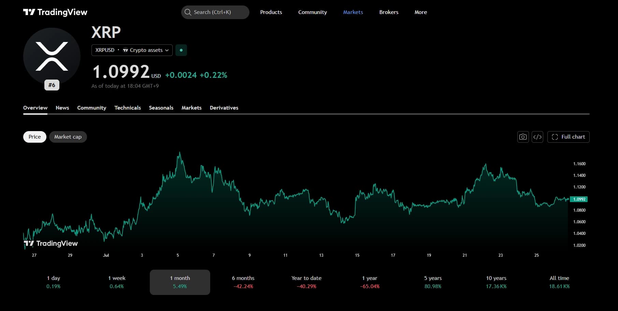Open the Markets menu in header
The height and width of the screenshot is (311, 618).
[353, 12]
